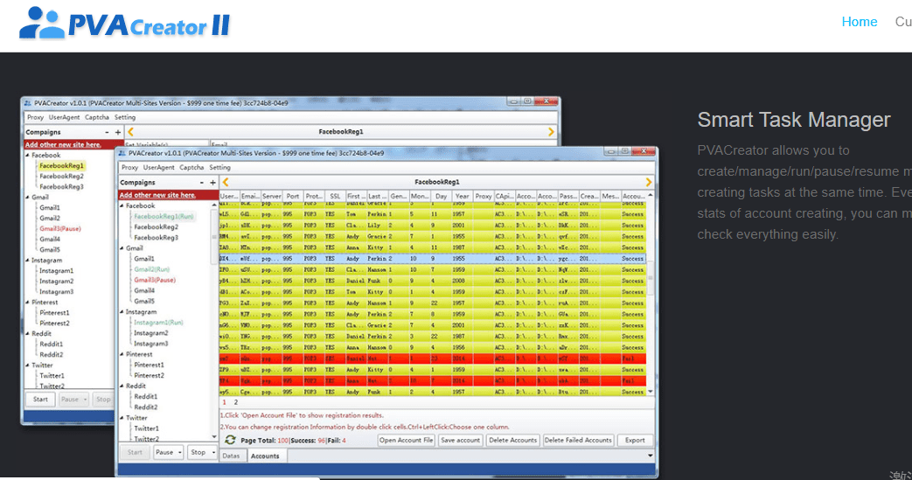This screenshot has width=912, height=480.
Task: Click Start button in back window
Action: pos(40,400)
